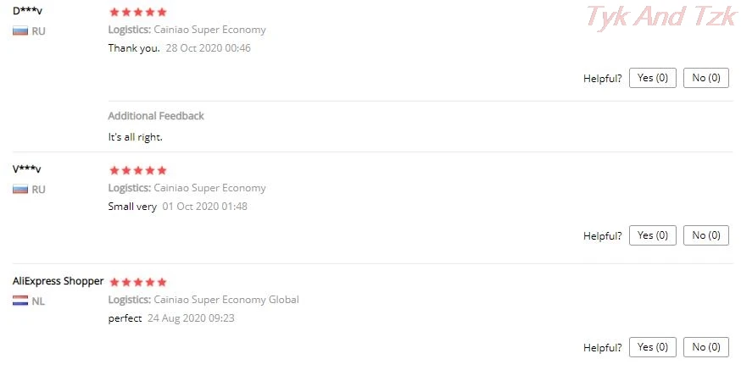This screenshot has width=741, height=370.
Task: Click the star rating on the AliExpress Shopper review
Action: click(x=138, y=282)
